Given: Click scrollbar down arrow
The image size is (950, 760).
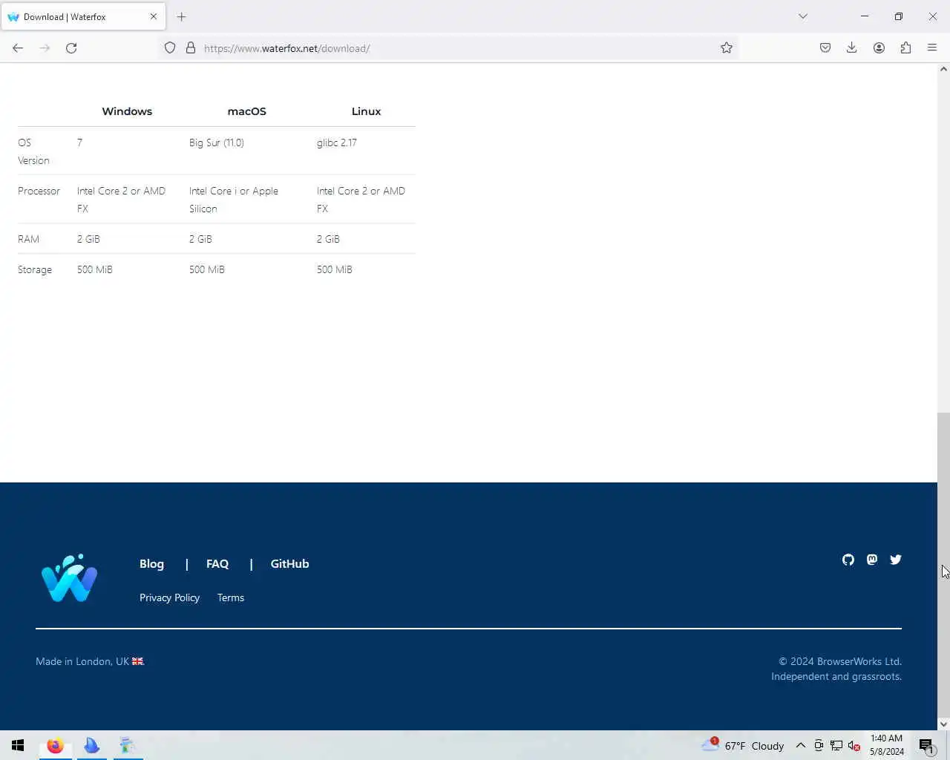Looking at the screenshot, I should (943, 724).
